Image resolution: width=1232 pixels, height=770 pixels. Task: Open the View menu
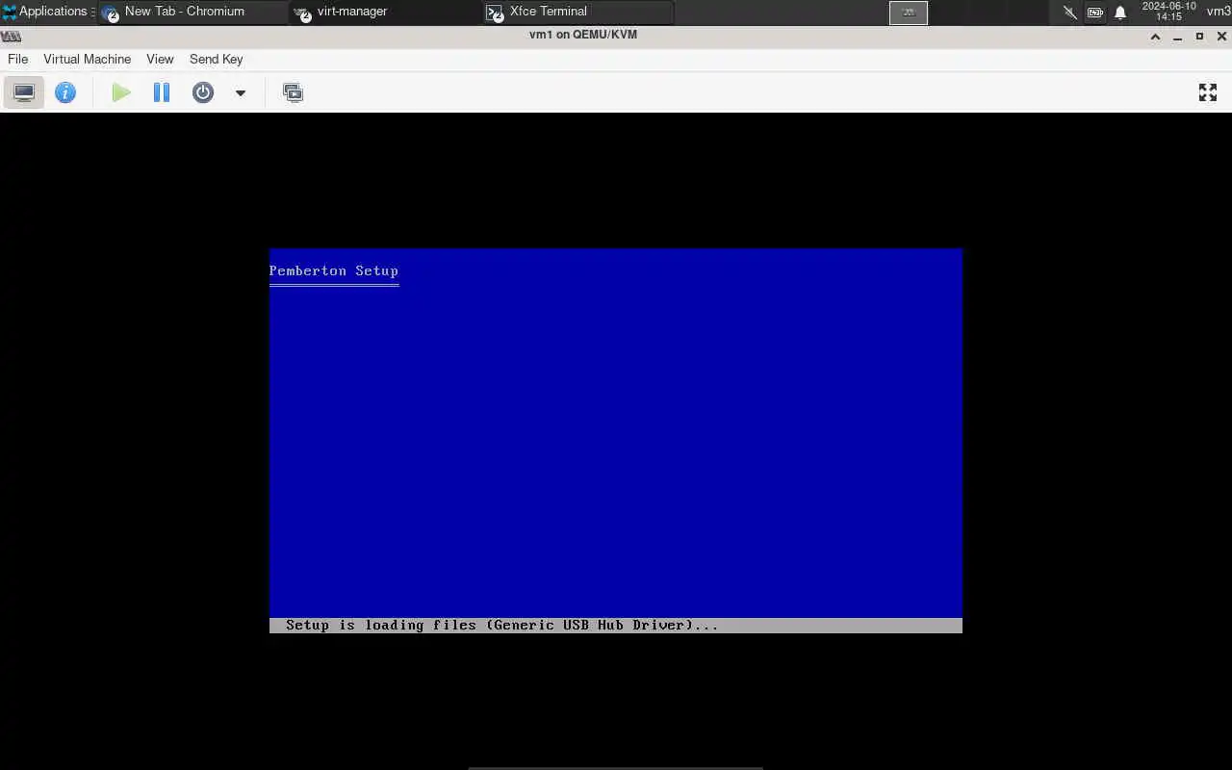click(x=160, y=59)
